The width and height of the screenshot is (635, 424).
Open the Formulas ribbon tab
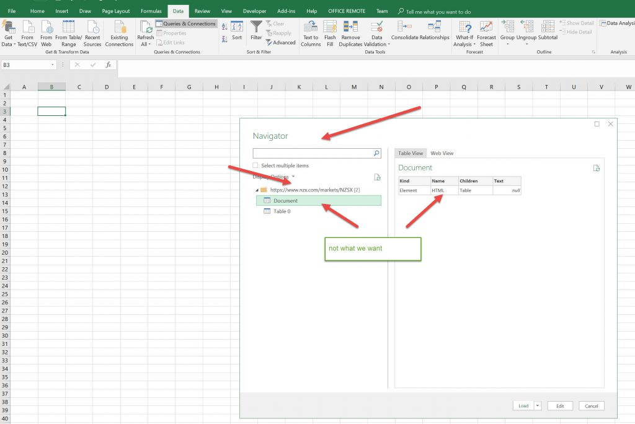tap(151, 11)
